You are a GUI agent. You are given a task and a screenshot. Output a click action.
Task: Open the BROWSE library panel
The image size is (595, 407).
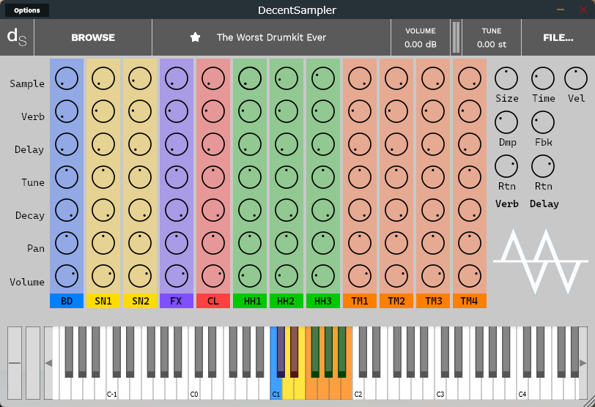93,37
